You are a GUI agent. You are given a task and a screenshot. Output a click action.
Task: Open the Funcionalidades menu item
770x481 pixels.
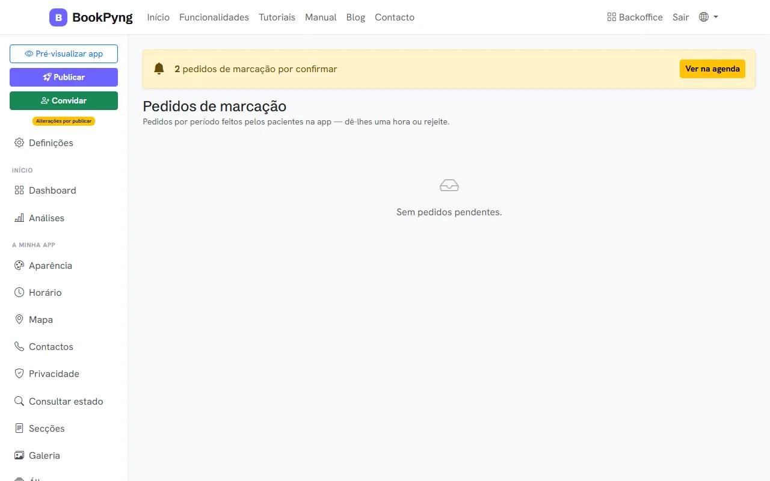click(x=214, y=17)
